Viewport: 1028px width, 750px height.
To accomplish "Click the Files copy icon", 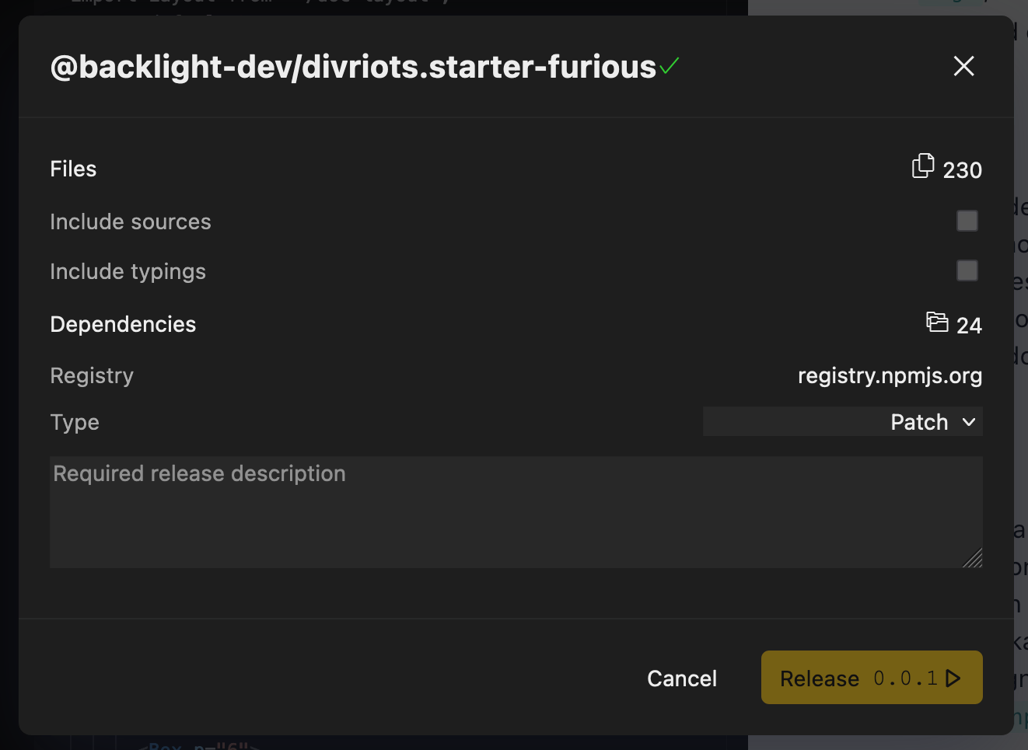I will [922, 166].
